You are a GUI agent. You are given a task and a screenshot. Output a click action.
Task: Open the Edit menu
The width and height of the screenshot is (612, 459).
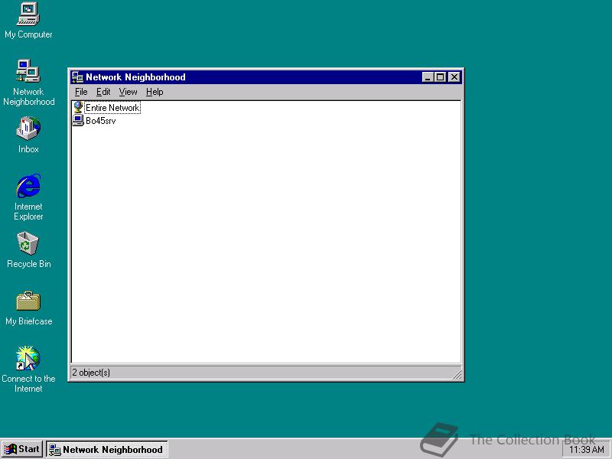click(103, 92)
